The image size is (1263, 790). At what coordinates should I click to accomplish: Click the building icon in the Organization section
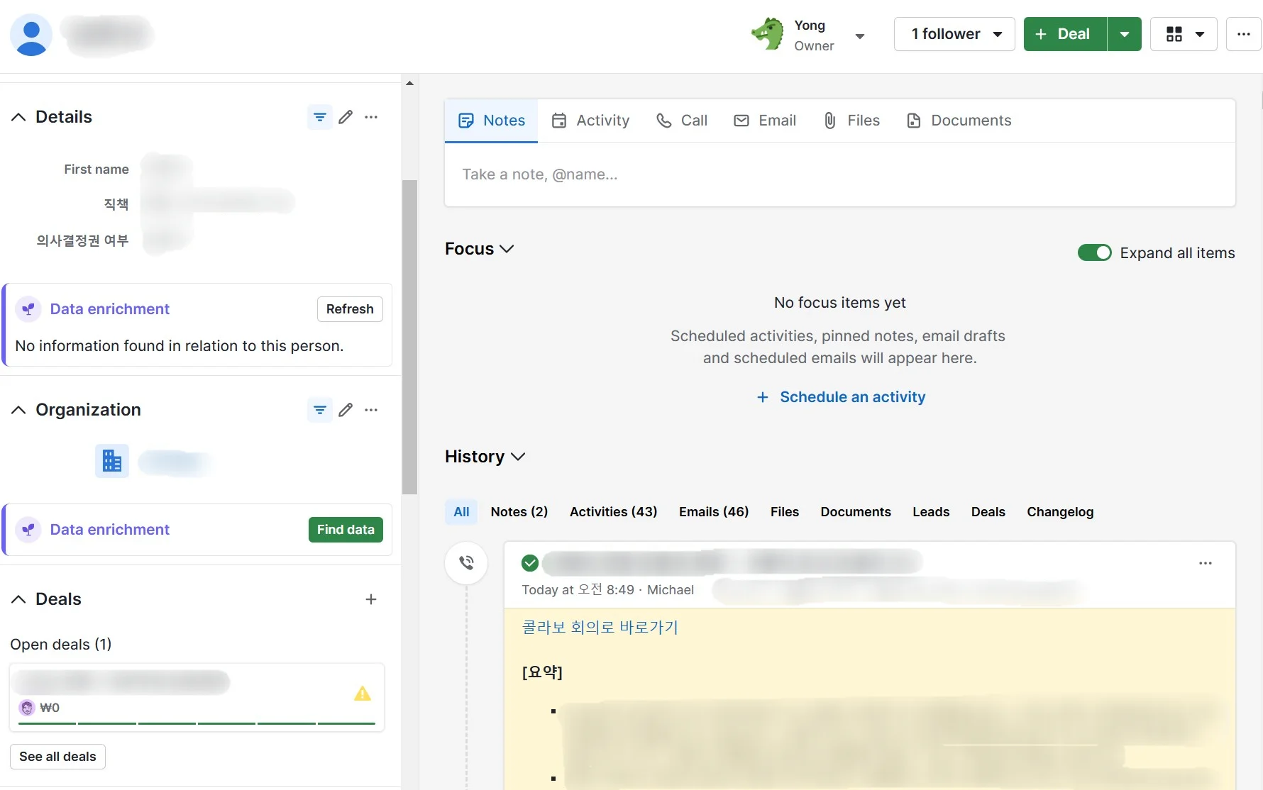click(111, 461)
